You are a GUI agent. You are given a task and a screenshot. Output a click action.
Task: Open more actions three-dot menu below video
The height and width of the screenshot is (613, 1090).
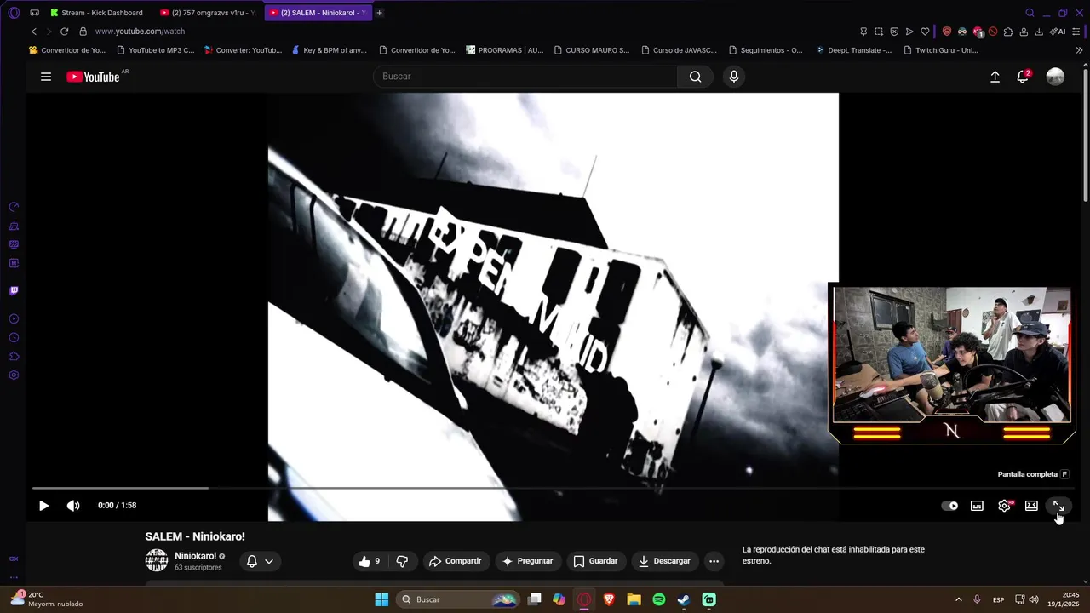714,561
